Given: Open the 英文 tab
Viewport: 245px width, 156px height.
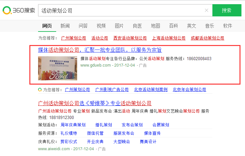Looking at the screenshot, I should 191,26.
